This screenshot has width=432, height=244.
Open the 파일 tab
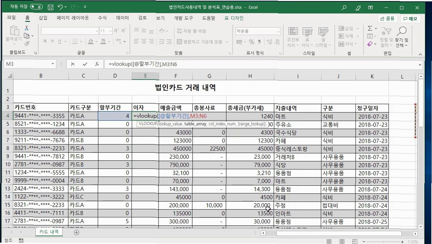click(x=11, y=18)
